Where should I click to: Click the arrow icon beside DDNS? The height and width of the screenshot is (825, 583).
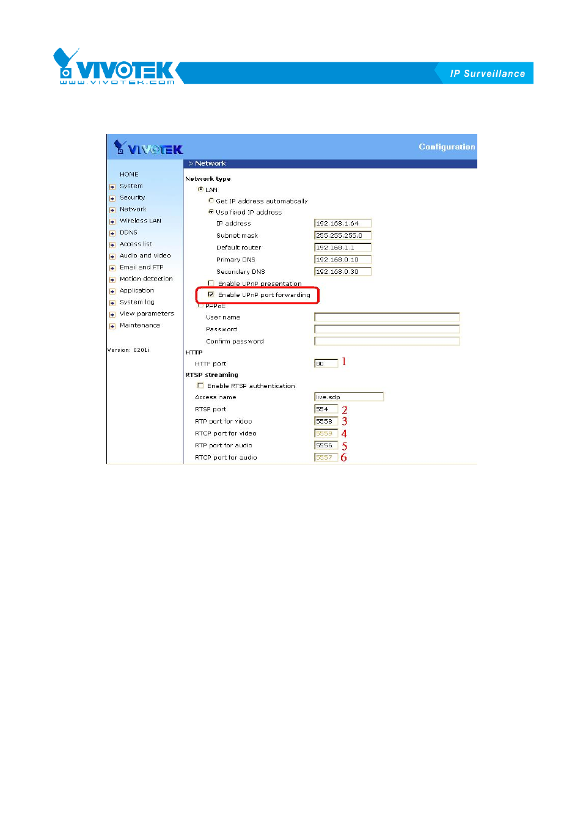[x=112, y=233]
